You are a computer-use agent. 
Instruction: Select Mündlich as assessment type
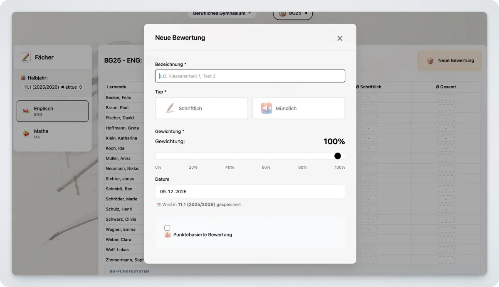pyautogui.click(x=298, y=108)
